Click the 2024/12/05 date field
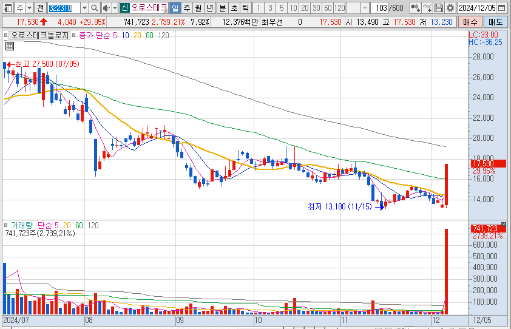Image resolution: width=511 pixels, height=329 pixels. click(477, 8)
